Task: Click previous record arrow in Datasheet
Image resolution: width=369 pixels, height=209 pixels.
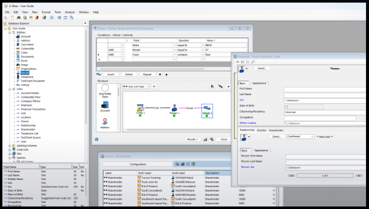Action: pos(291,175)
